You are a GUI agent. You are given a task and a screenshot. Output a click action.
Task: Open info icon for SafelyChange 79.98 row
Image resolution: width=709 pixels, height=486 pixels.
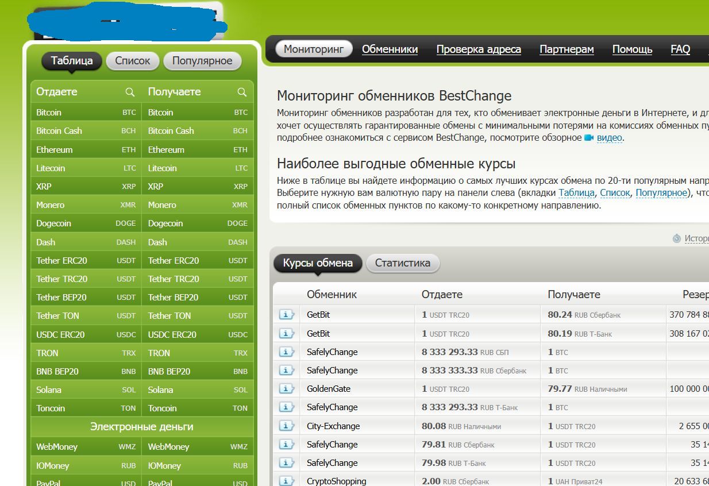click(286, 462)
